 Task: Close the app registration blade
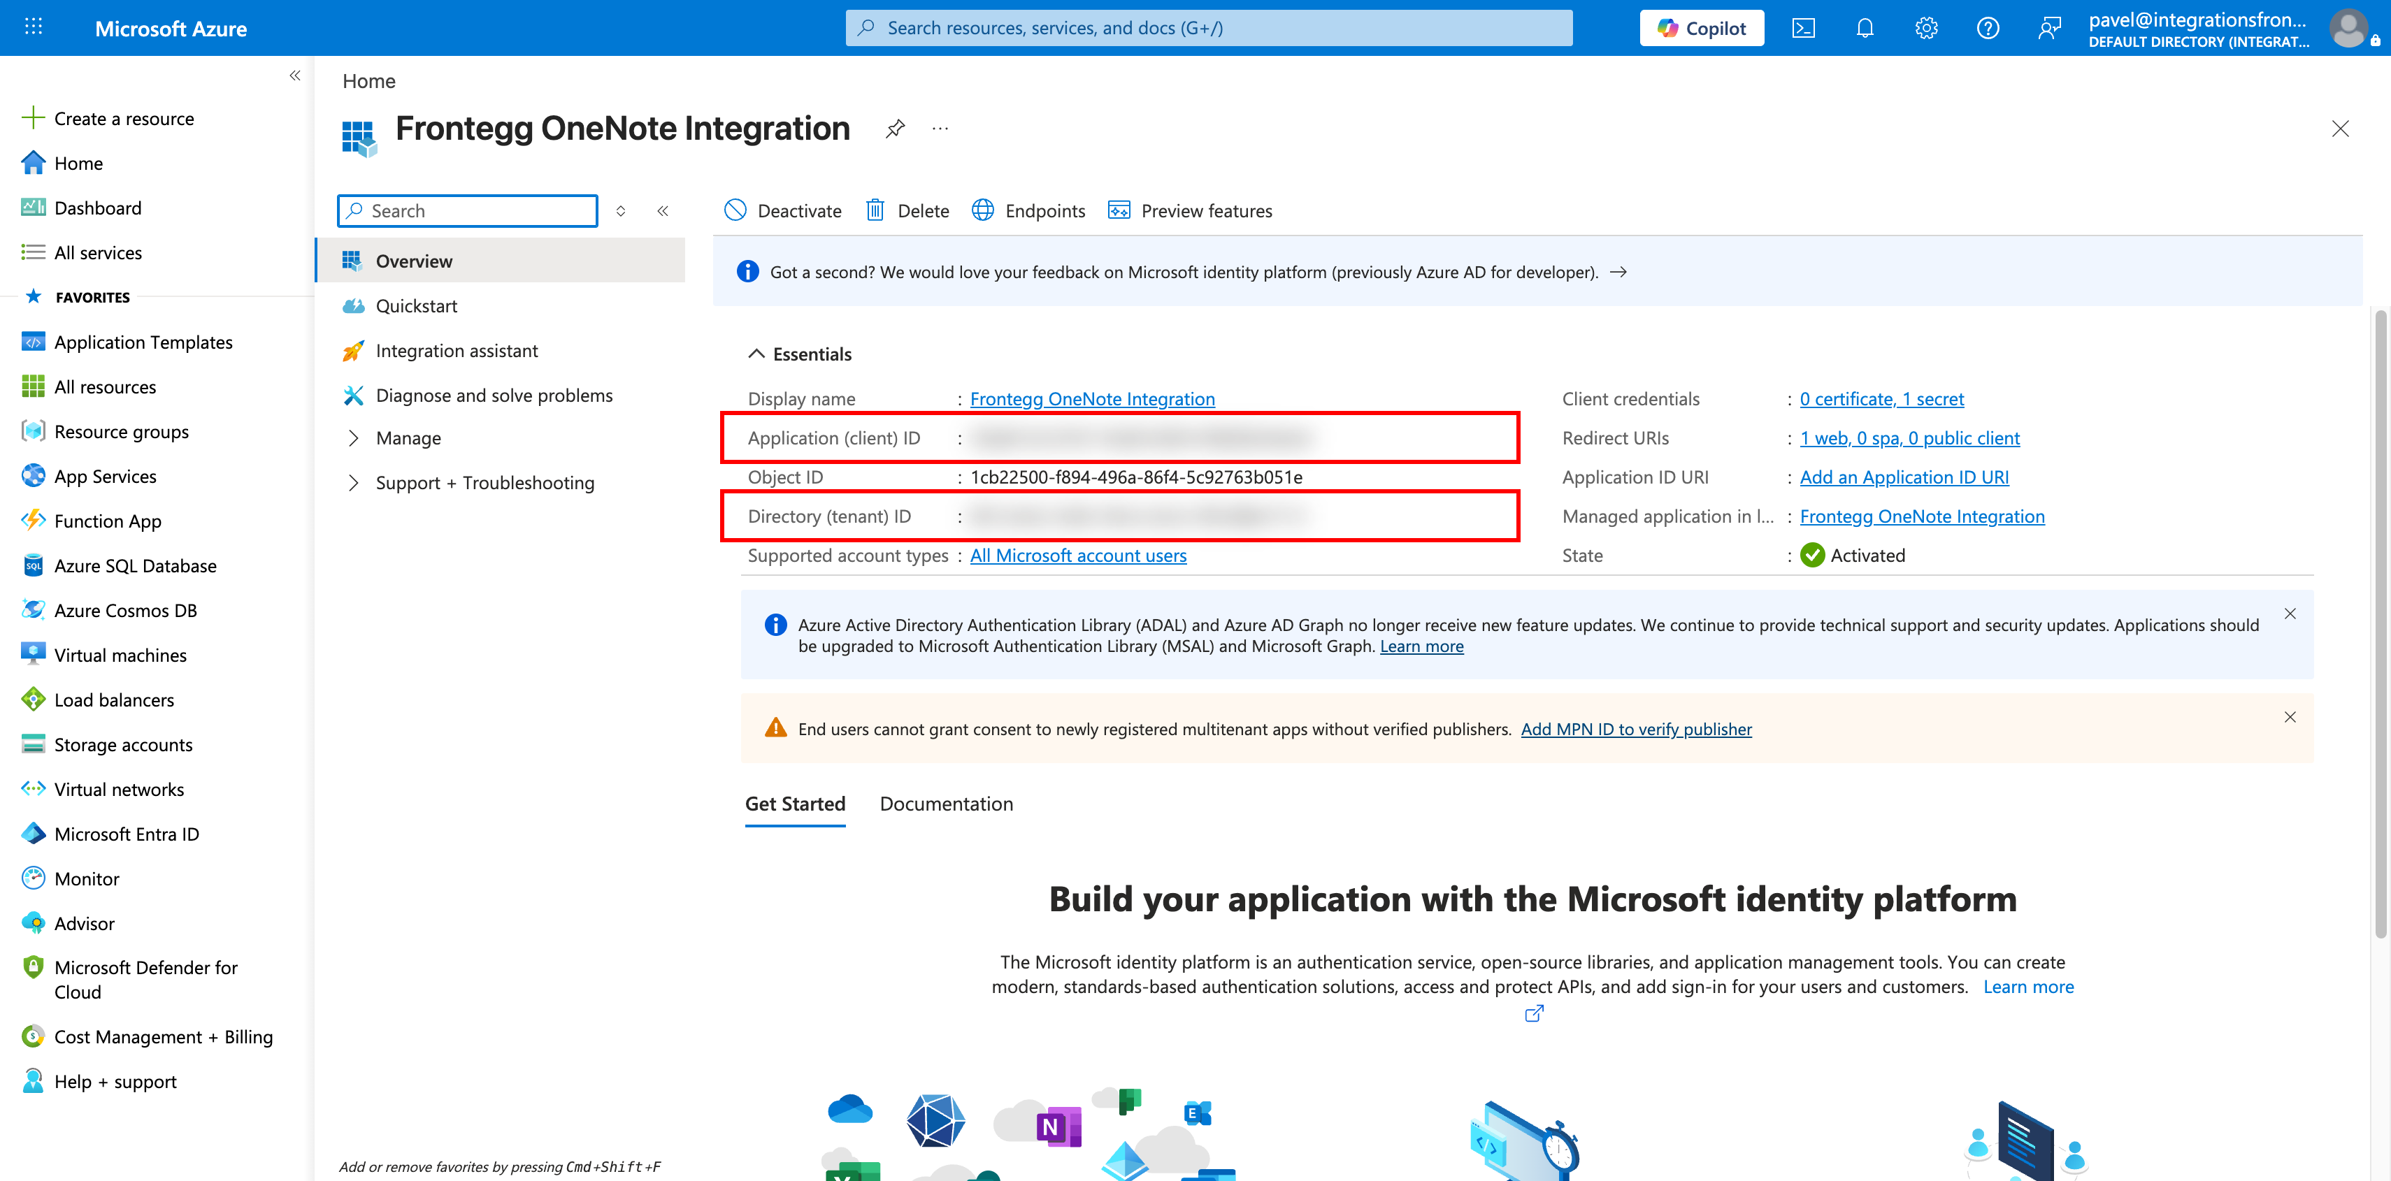(x=2339, y=128)
